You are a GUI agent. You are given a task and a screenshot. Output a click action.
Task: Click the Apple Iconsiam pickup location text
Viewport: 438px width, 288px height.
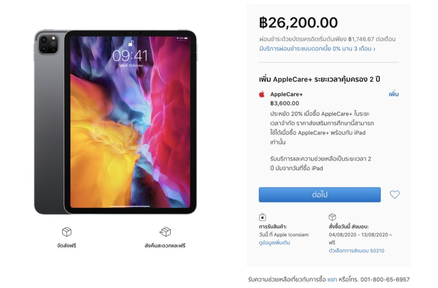click(291, 235)
